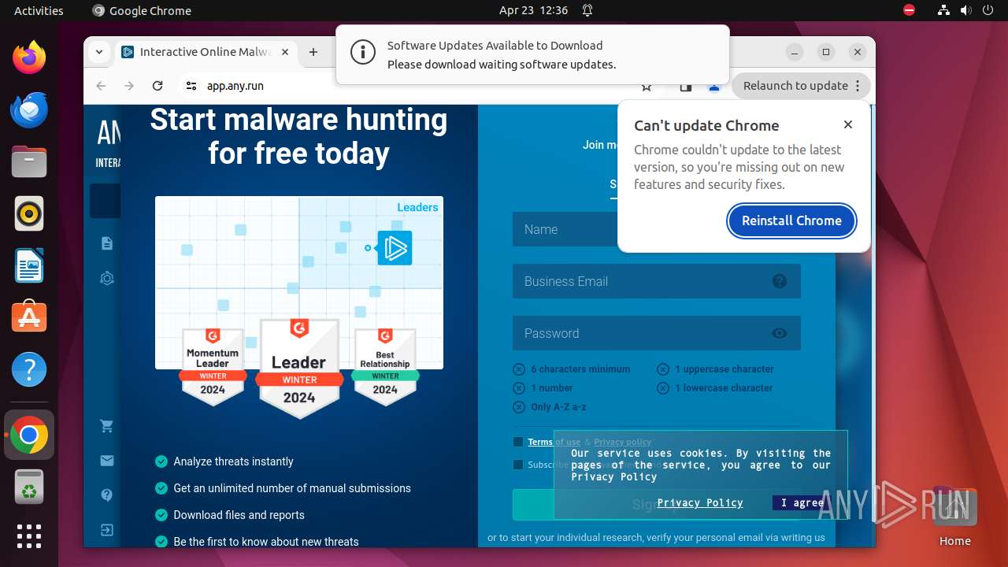Click the sign-in arrow icon in ANY.RUN sidebar
This screenshot has width=1008, height=567.
107,530
